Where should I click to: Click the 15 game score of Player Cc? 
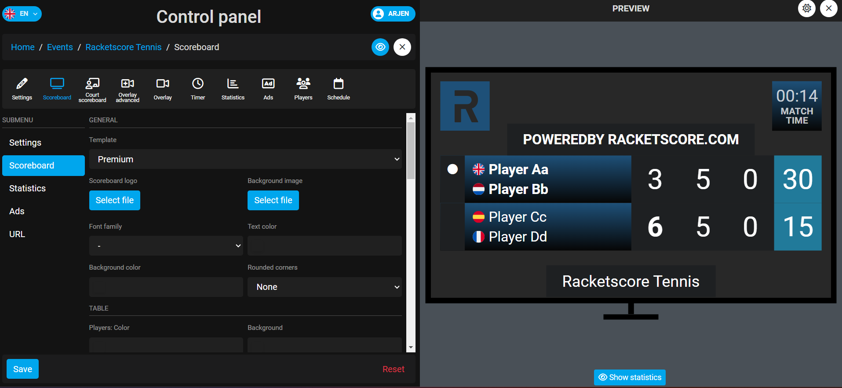click(798, 227)
